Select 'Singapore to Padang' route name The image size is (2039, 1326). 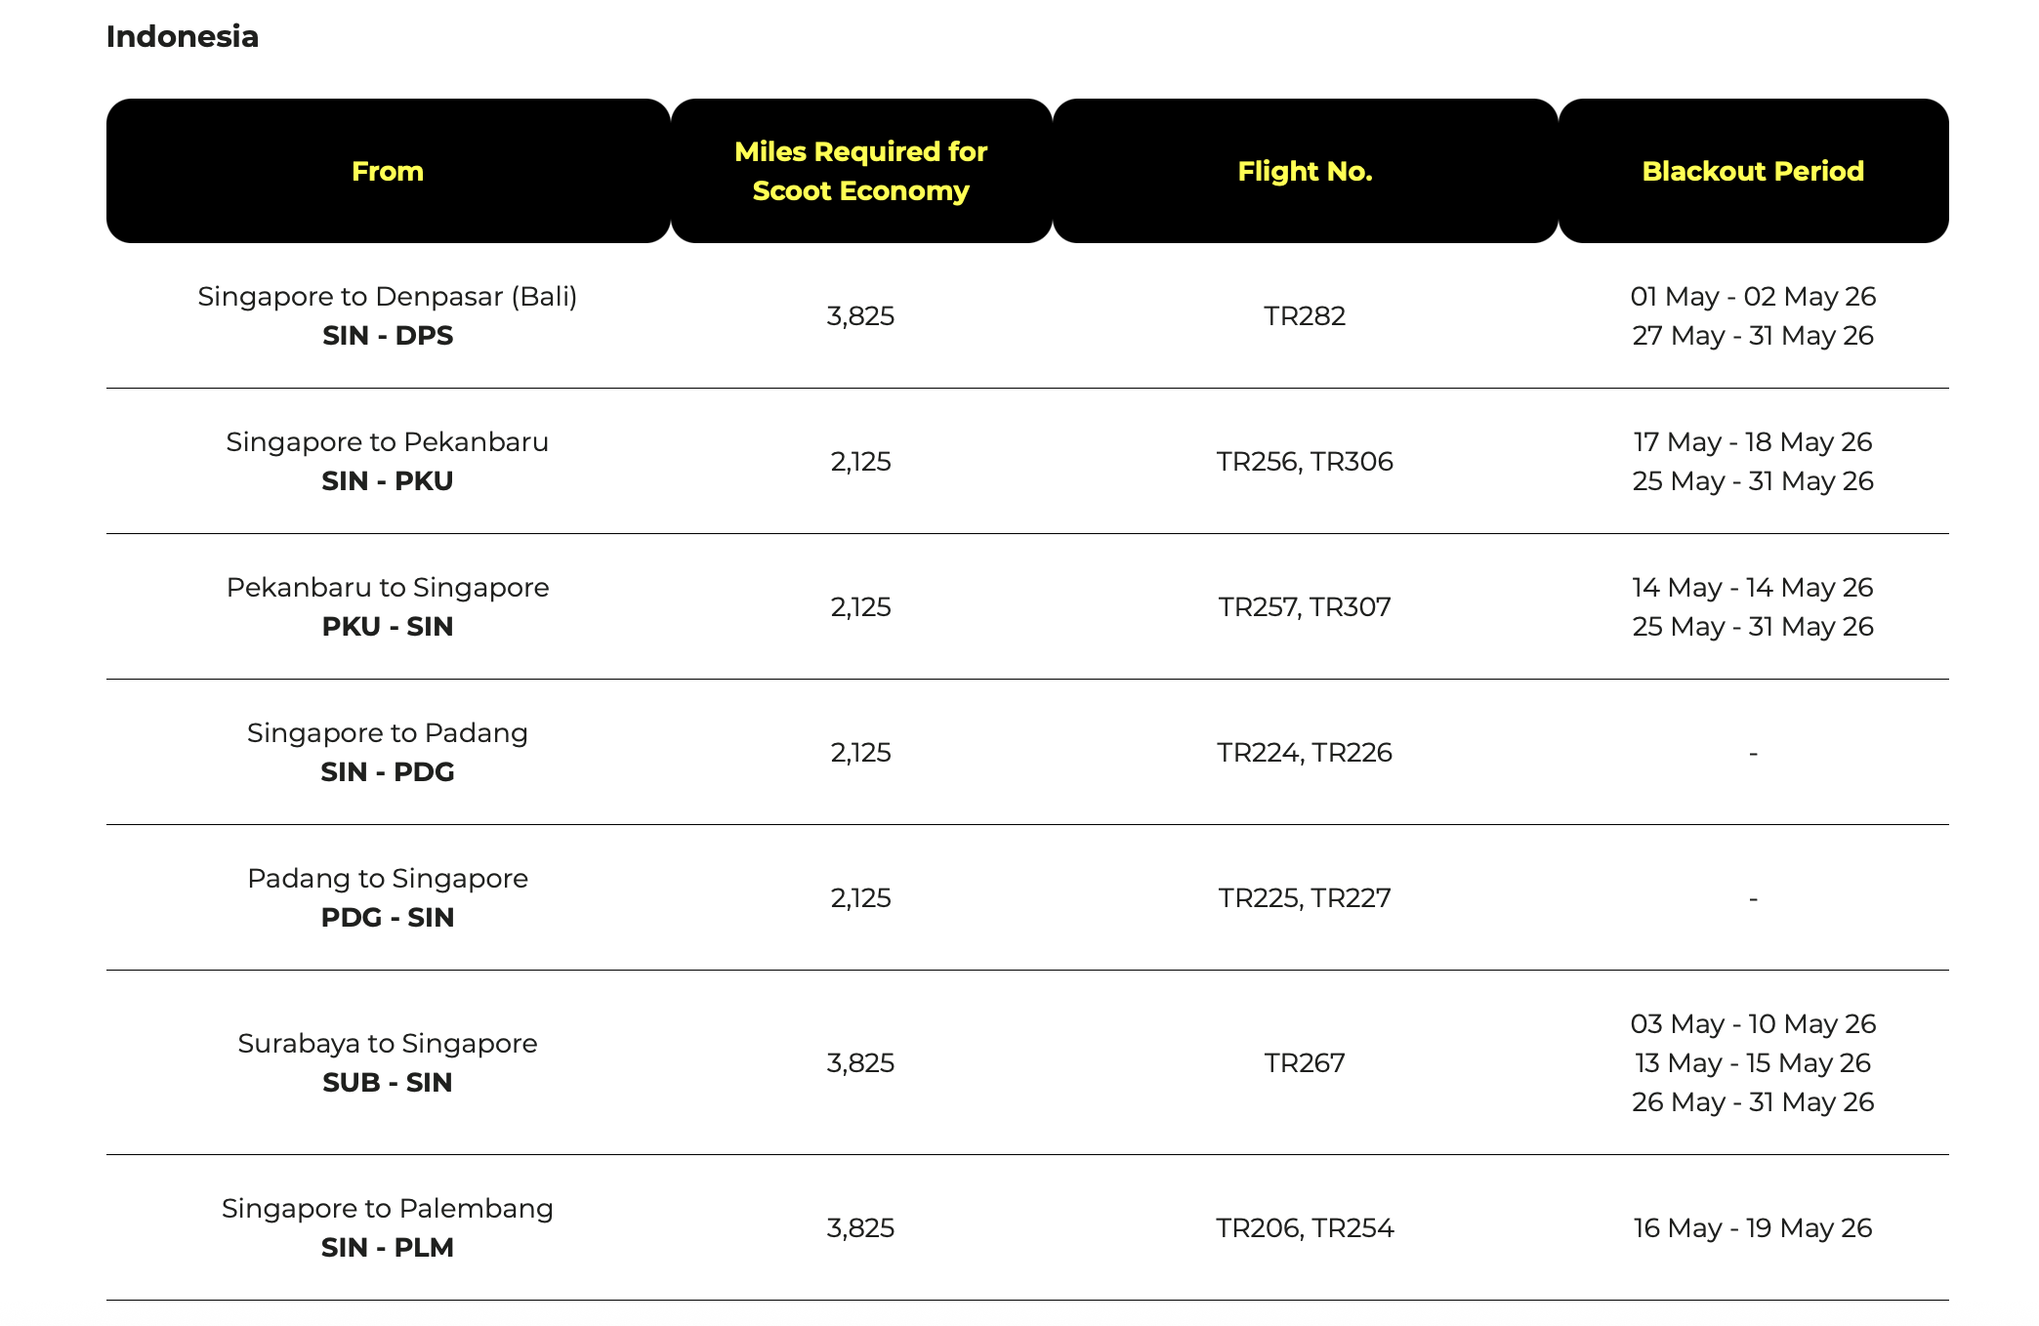click(388, 732)
